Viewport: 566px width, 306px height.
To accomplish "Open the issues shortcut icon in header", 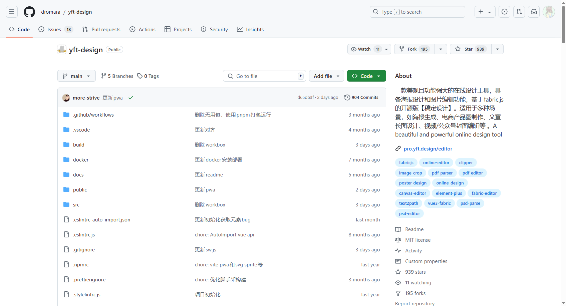I will [505, 12].
